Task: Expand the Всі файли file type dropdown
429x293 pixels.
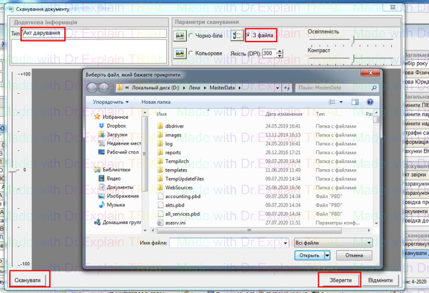Action: click(368, 243)
